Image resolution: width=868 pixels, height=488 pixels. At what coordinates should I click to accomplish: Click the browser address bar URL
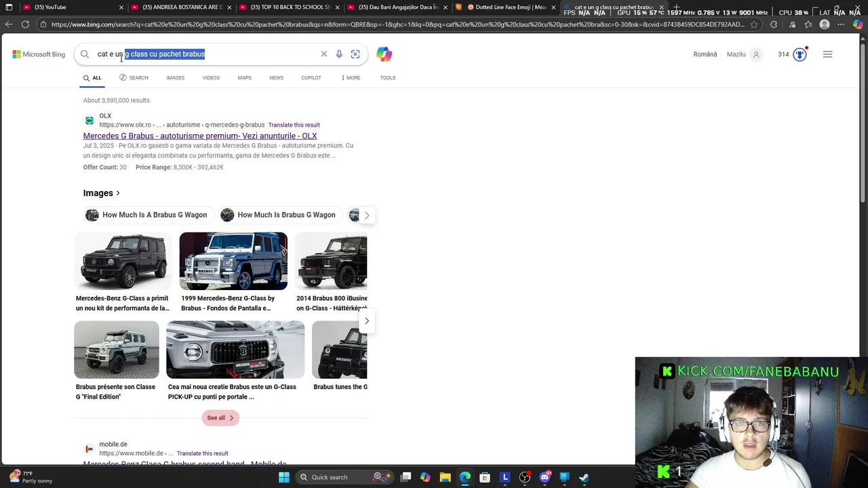click(397, 24)
